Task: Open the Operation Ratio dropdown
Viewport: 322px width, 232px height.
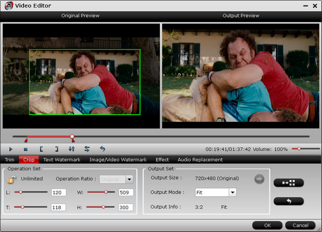Action: pos(129,179)
